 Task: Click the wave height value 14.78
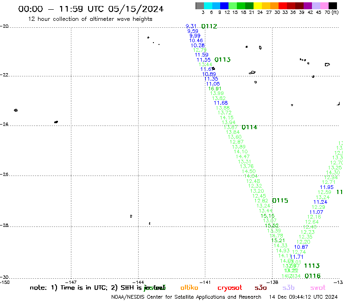pos(276,236)
